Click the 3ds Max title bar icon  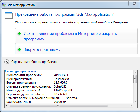tap(4, 5)
